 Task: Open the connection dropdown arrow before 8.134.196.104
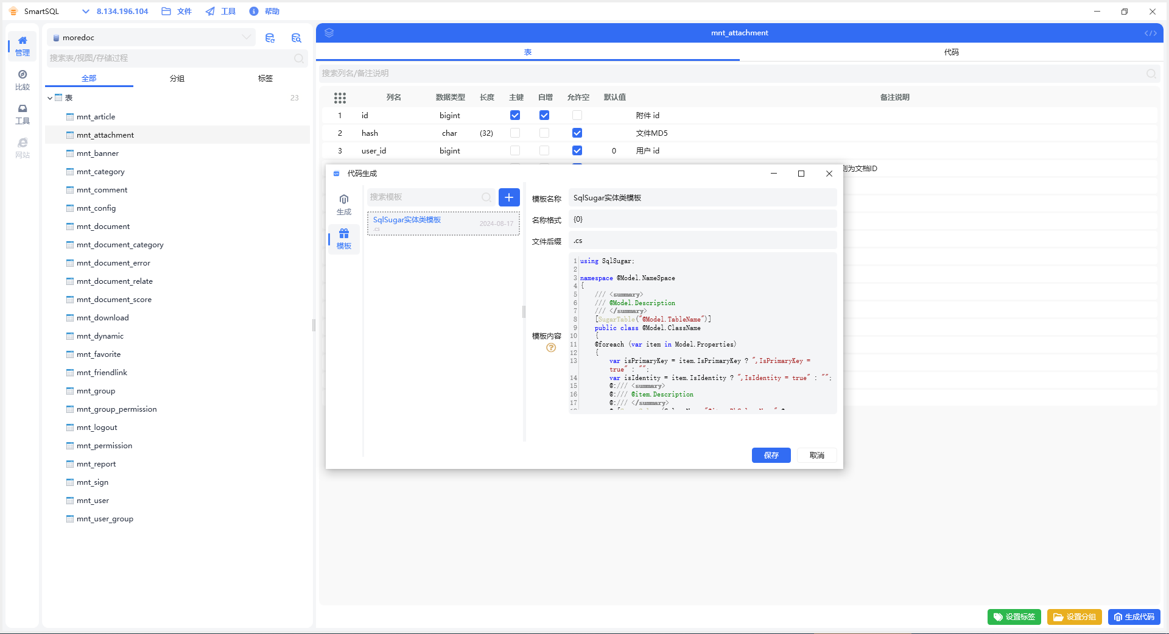85,12
